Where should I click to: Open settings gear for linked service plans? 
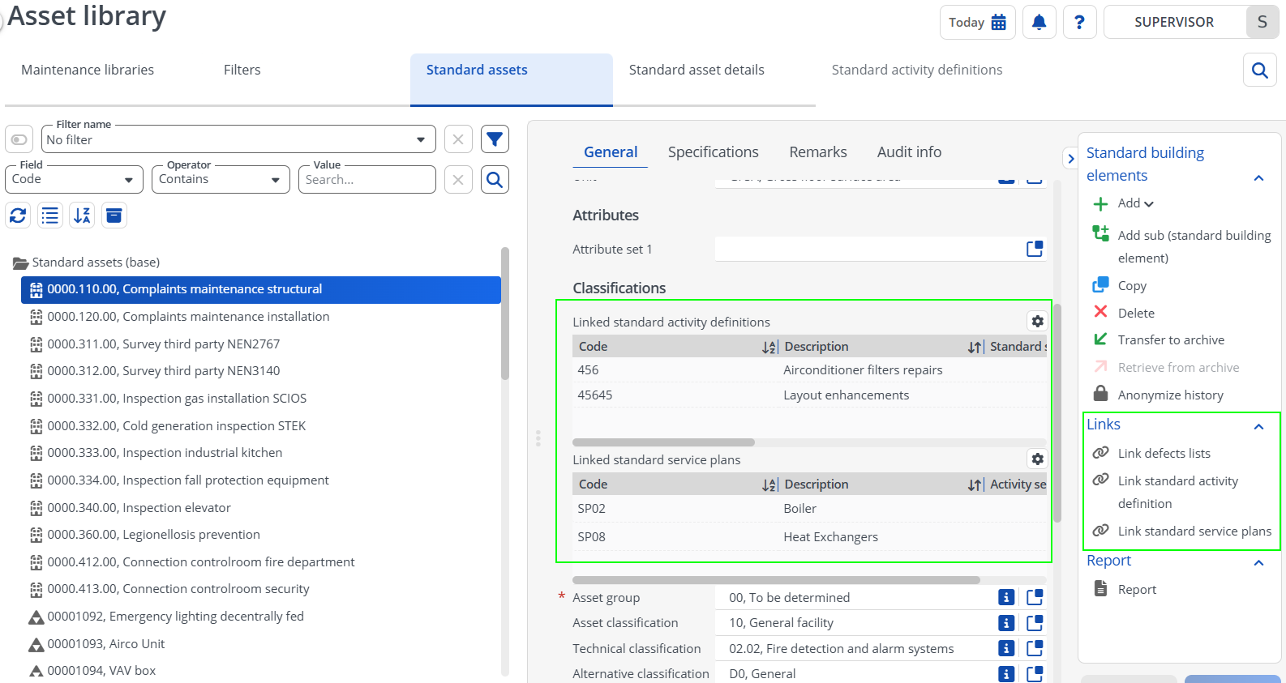1037,459
